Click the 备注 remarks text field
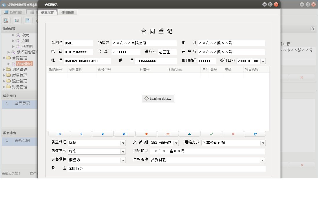The height and width of the screenshot is (199, 318). point(166,169)
